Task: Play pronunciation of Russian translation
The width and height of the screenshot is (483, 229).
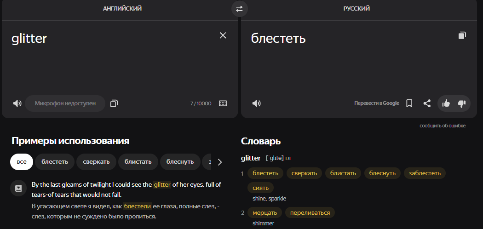Action: click(257, 103)
